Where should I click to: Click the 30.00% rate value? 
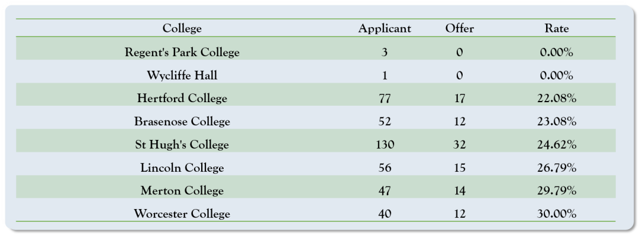coord(556,214)
